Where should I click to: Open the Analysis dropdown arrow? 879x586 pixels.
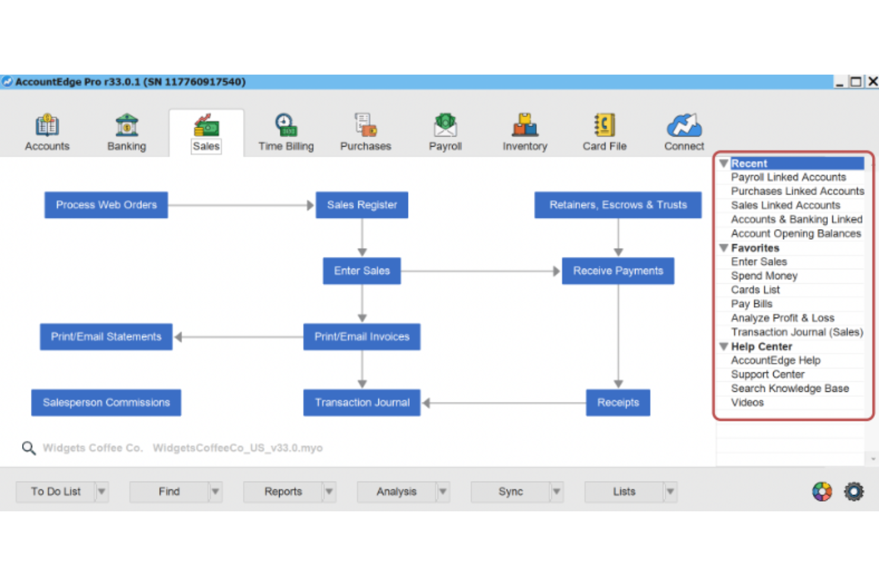443,492
